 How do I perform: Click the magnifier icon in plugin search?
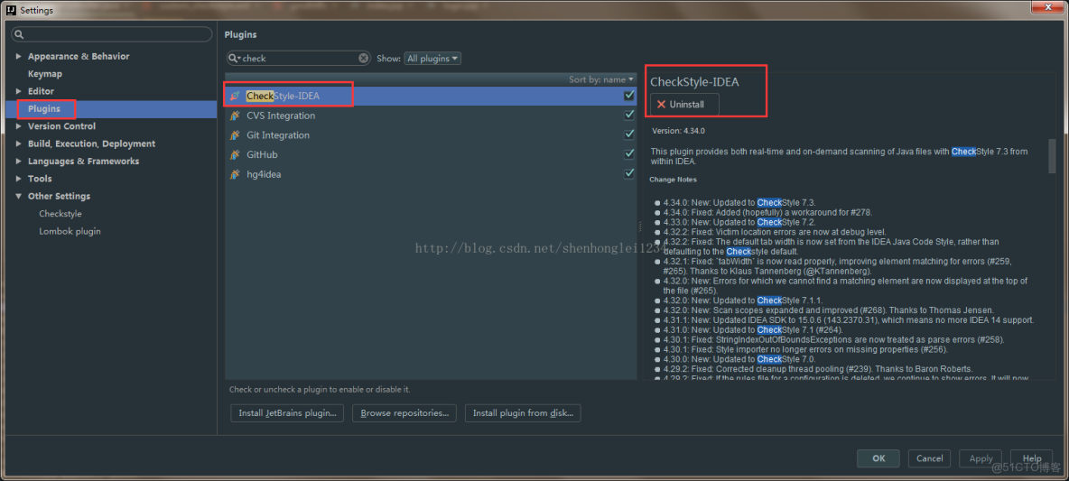(235, 59)
